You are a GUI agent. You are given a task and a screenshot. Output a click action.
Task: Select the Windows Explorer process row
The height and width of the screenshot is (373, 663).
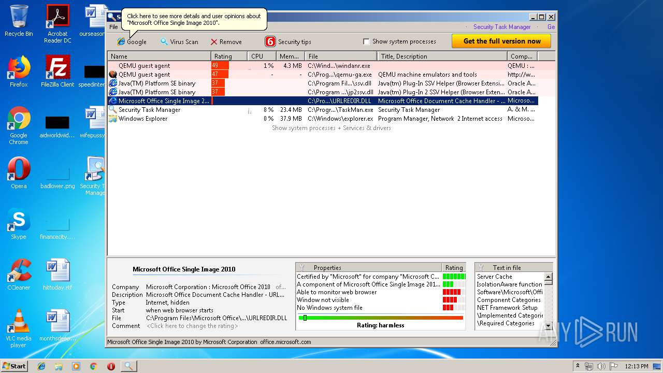pyautogui.click(x=323, y=119)
